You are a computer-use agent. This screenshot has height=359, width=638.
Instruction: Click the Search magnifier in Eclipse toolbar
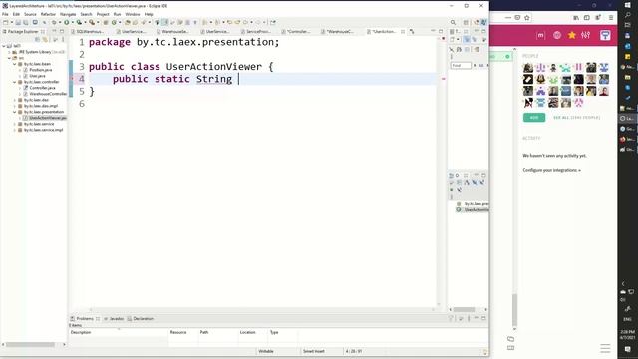453,22
